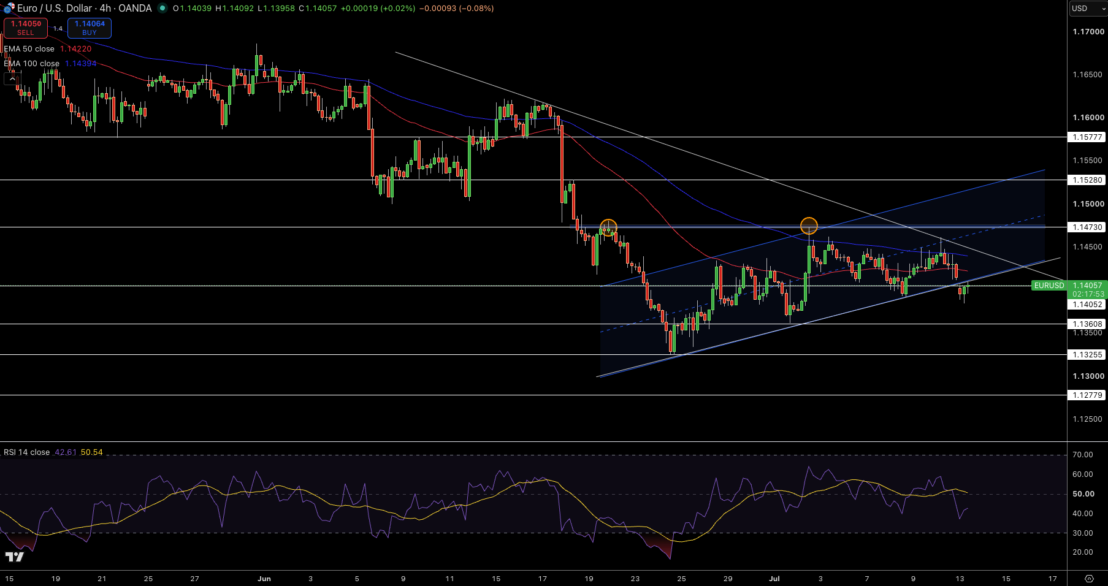Image resolution: width=1108 pixels, height=586 pixels.
Task: Click the 1.4 spread value between Sell and Buy
Action: tap(58, 28)
